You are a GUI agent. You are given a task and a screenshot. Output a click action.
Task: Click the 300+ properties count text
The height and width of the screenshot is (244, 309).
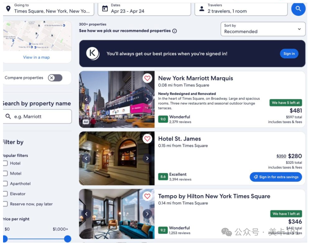pyautogui.click(x=92, y=24)
